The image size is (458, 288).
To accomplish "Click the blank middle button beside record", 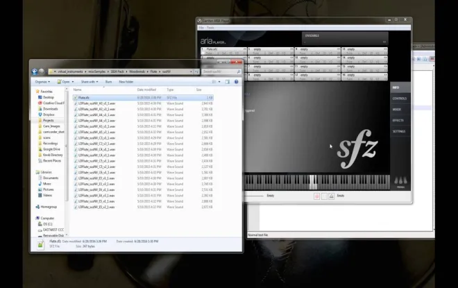I will coord(324,196).
